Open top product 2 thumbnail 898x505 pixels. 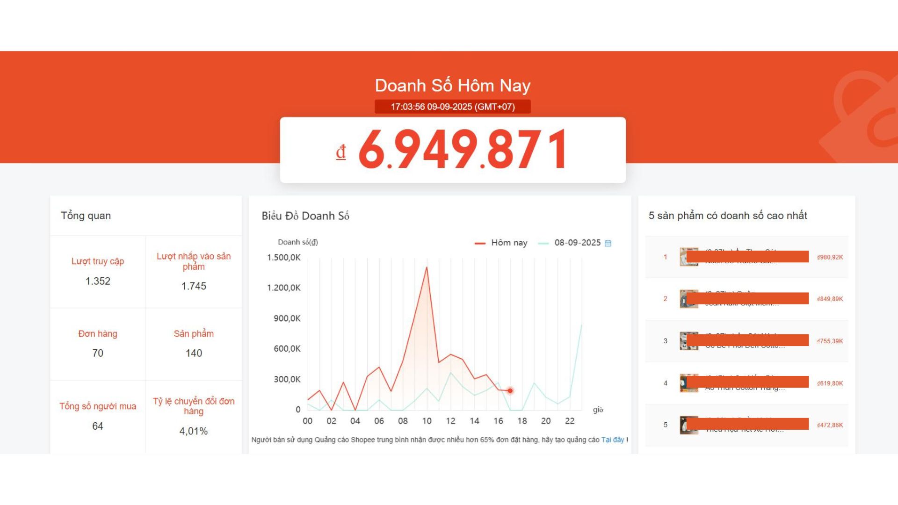tap(683, 299)
